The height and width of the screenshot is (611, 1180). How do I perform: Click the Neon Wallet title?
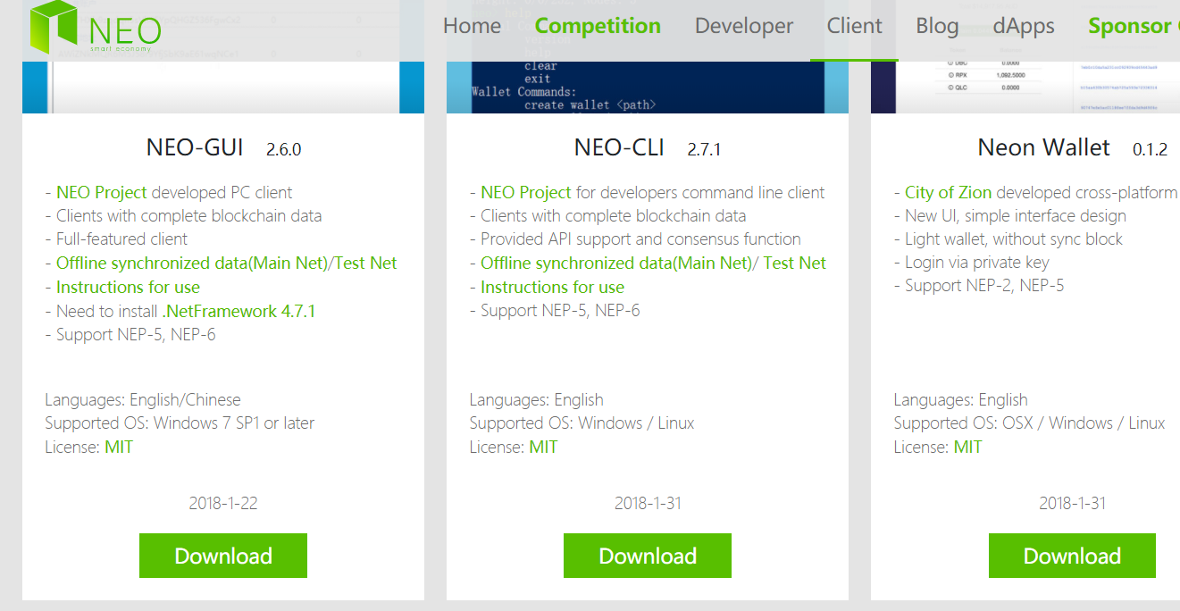coord(1044,147)
